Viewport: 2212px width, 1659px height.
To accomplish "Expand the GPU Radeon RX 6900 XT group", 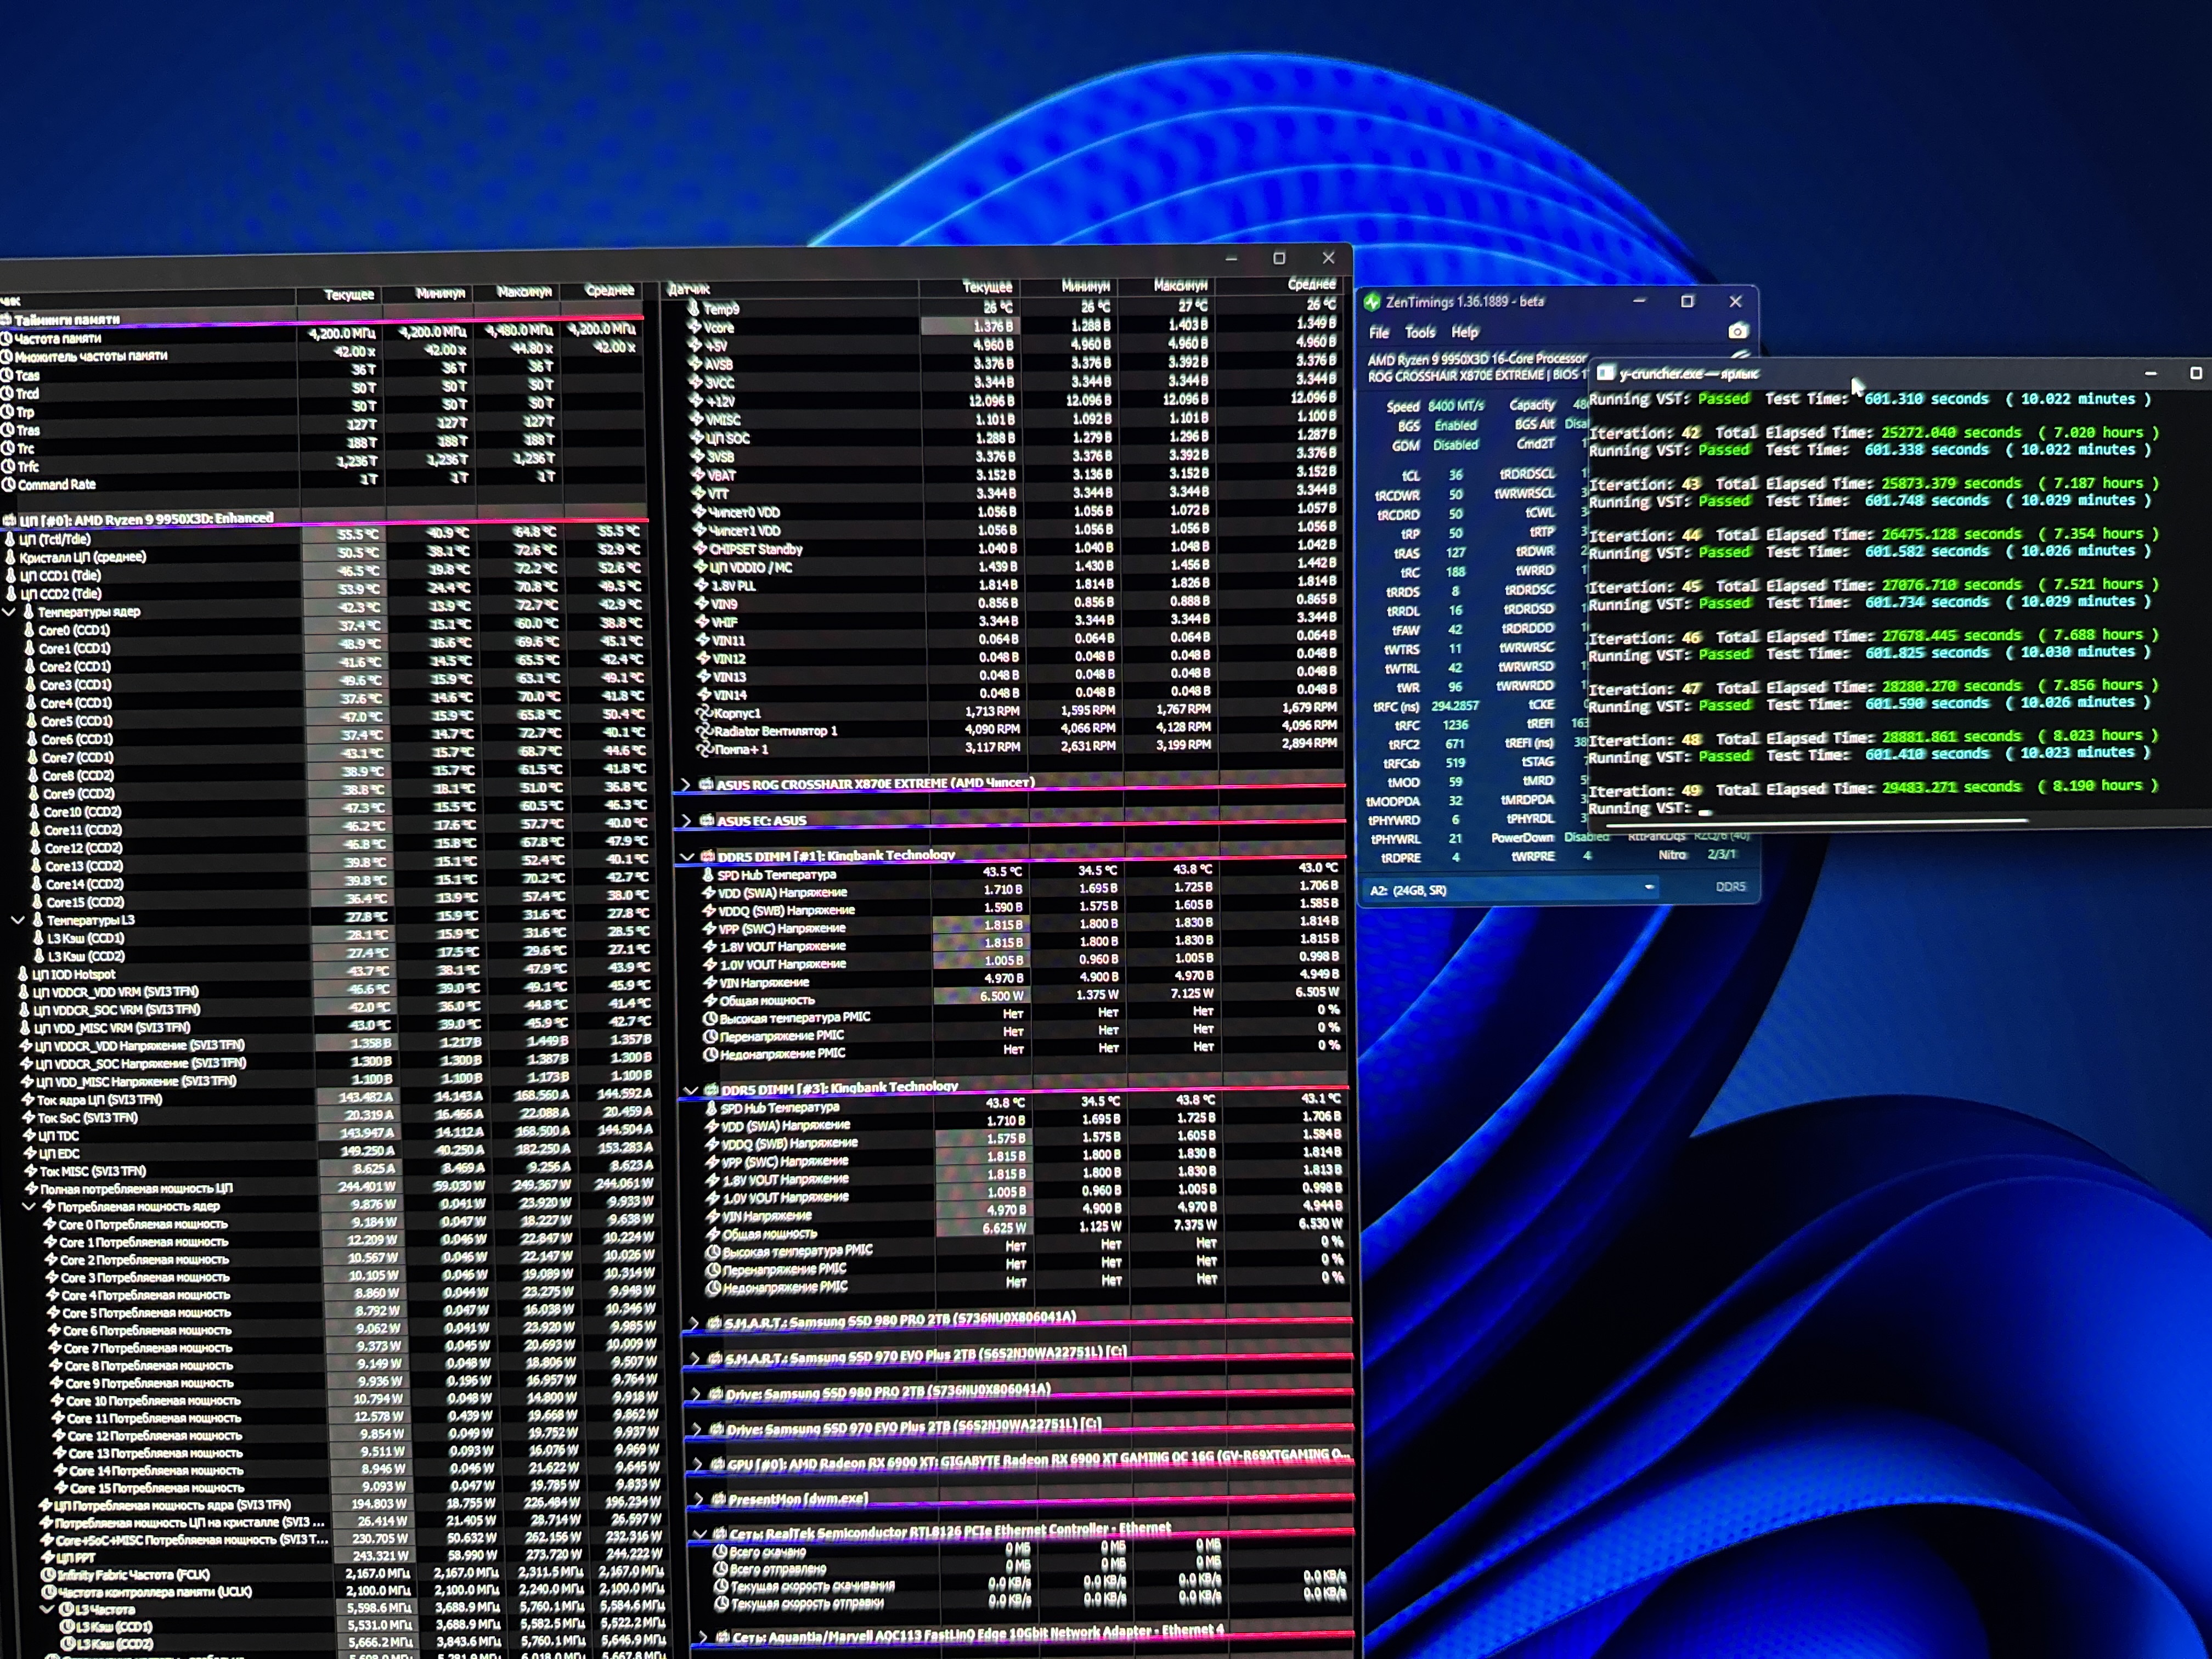I will 698,1465.
